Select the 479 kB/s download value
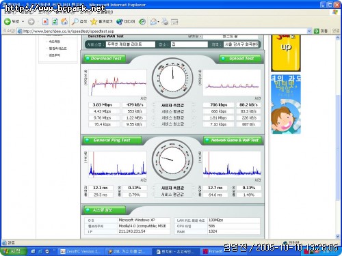Viewport: 342px width, 256px height. pos(135,104)
